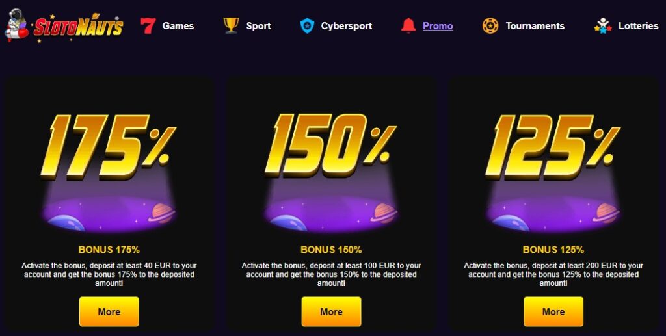Click More under Bonus 125%
Image resolution: width=666 pixels, height=336 pixels.
click(553, 311)
